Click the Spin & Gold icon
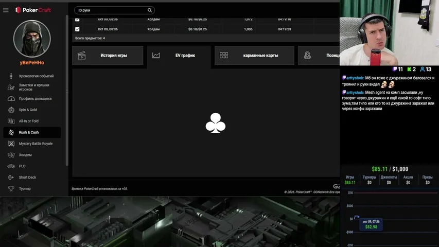The image size is (439, 247). (x=11, y=110)
